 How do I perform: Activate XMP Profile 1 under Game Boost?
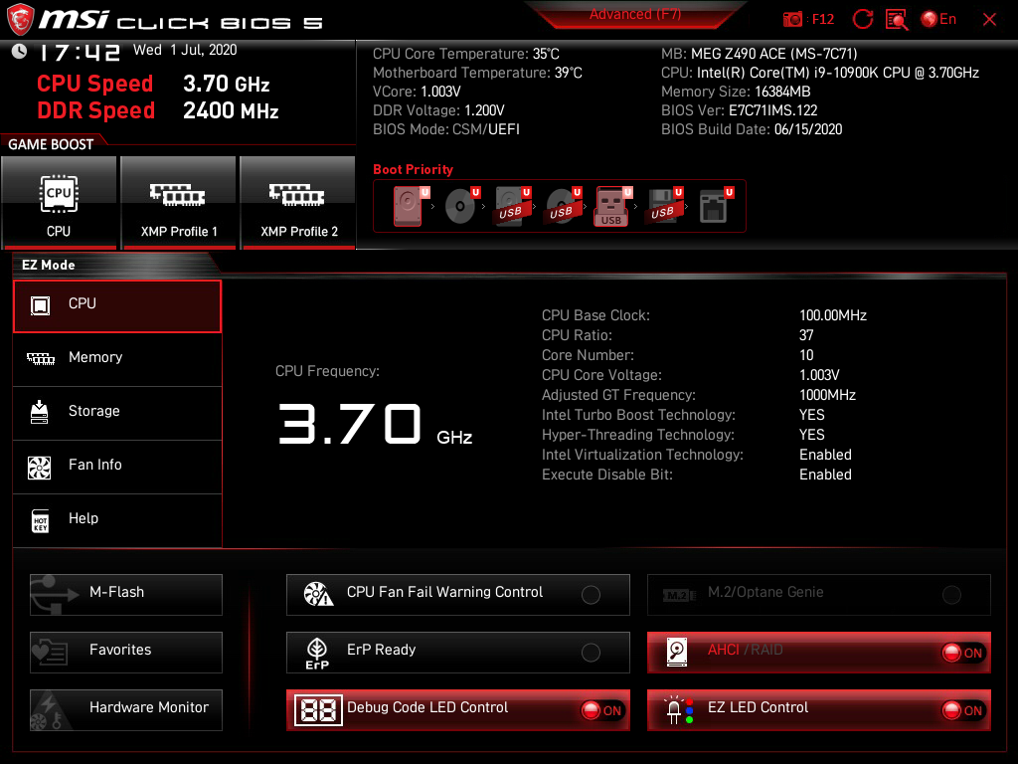(178, 203)
